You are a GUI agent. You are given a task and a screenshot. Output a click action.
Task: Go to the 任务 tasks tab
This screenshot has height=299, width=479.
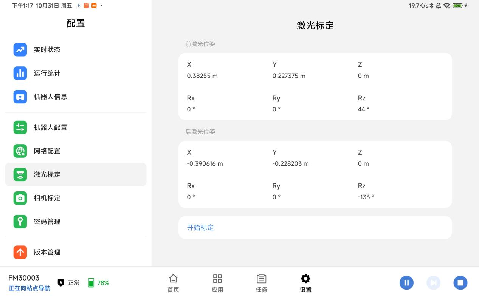261,283
